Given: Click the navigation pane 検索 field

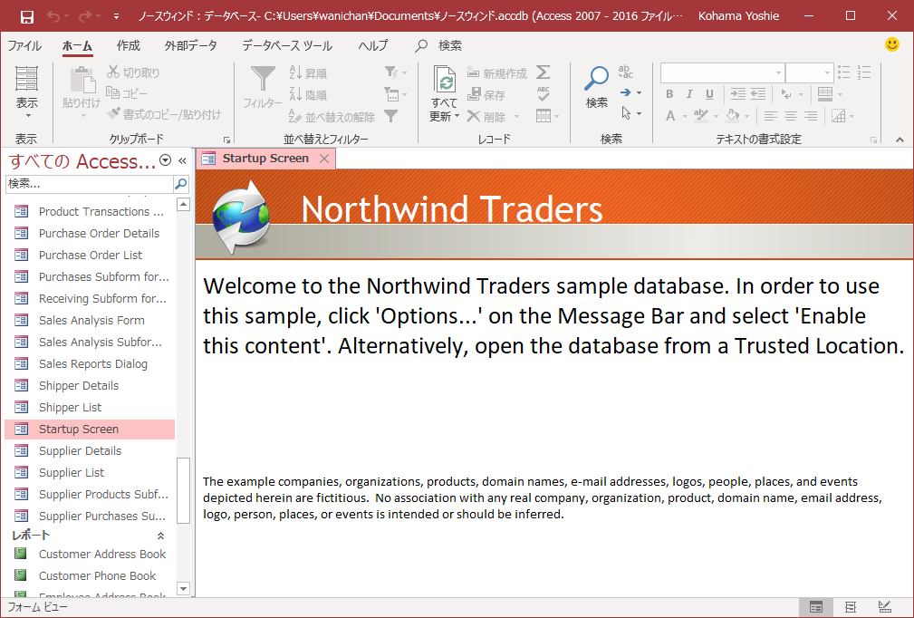Looking at the screenshot, I should [89, 184].
